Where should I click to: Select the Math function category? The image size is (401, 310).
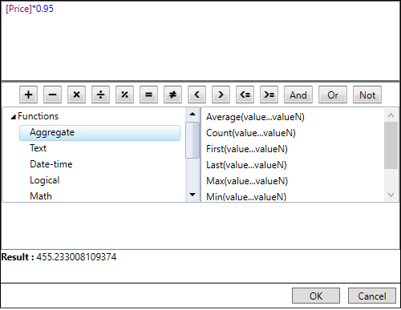pos(41,196)
